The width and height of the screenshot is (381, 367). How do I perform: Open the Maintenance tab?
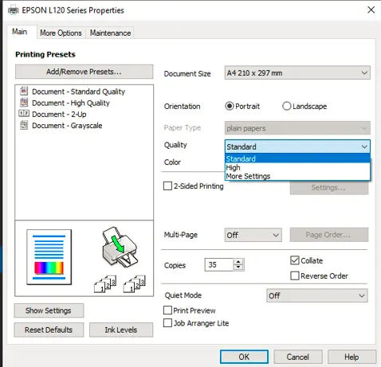(x=110, y=33)
